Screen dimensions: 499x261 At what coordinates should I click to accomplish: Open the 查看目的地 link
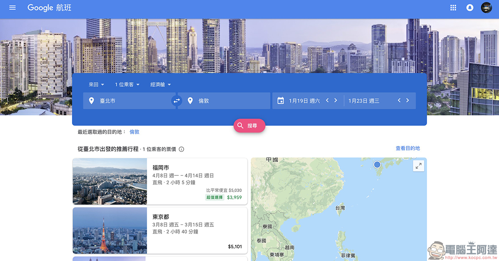point(408,148)
